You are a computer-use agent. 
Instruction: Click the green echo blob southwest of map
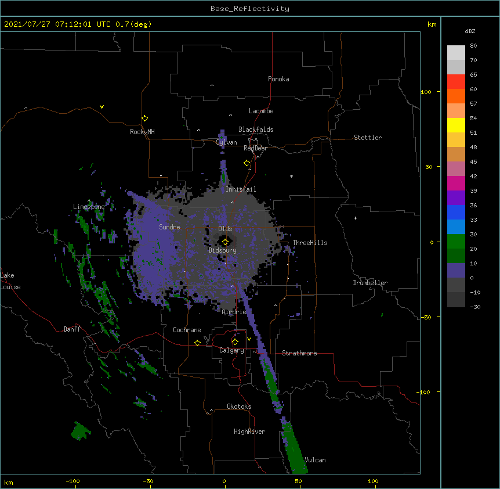tap(81, 431)
